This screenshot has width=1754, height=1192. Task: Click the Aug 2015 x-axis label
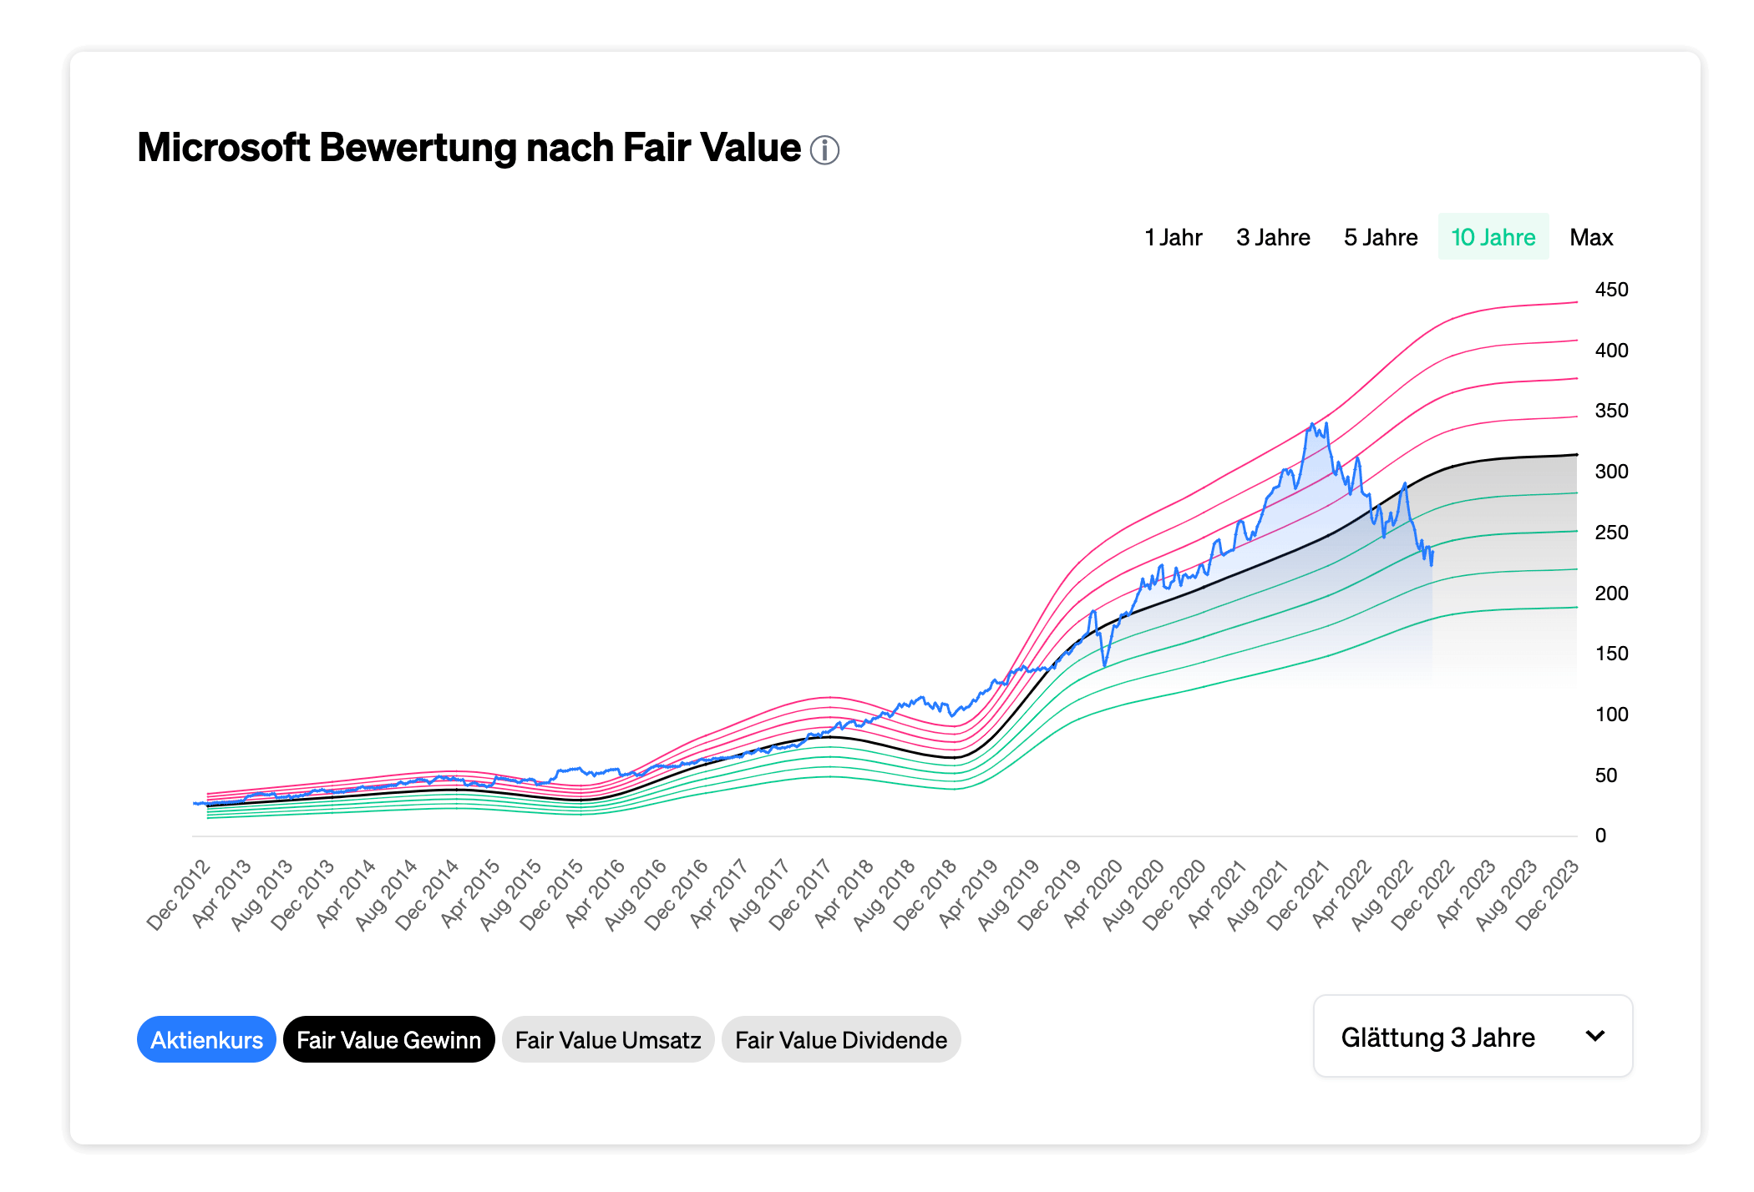click(510, 894)
